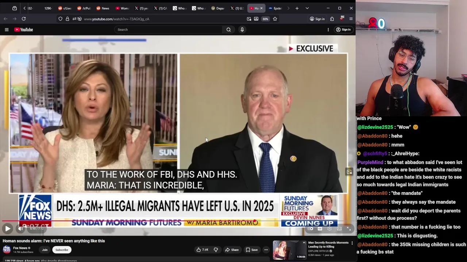The height and width of the screenshot is (262, 467).
Task: Start voice search with the microphone icon
Action: coord(242,29)
